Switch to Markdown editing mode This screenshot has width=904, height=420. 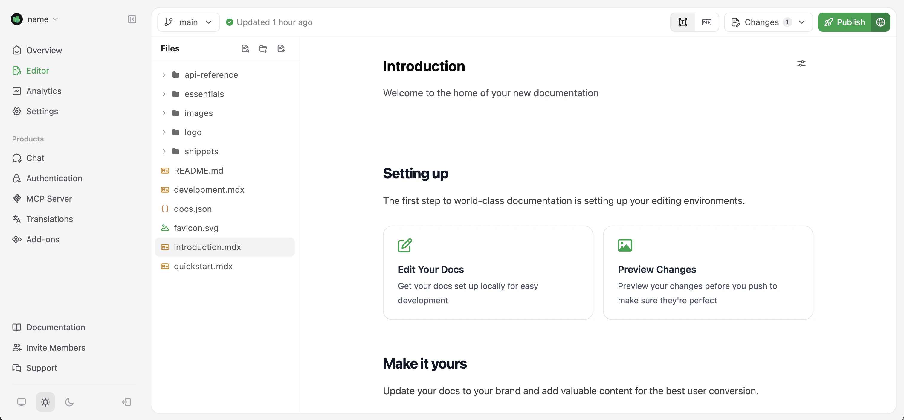(x=707, y=22)
